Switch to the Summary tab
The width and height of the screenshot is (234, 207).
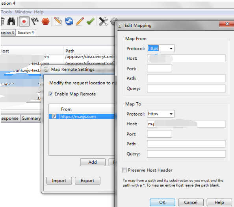click(31, 118)
